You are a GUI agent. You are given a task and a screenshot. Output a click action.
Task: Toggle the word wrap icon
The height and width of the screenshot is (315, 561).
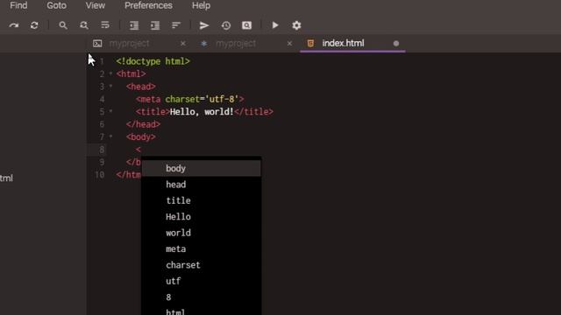pyautogui.click(x=105, y=25)
